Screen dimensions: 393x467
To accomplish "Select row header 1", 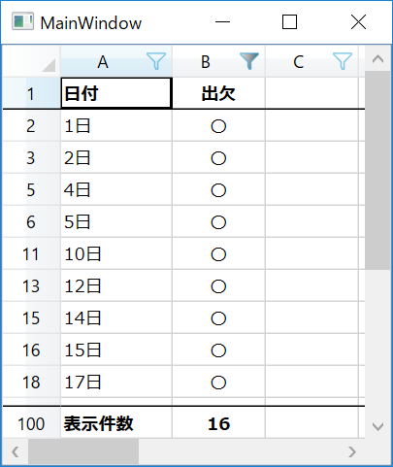I will [31, 93].
